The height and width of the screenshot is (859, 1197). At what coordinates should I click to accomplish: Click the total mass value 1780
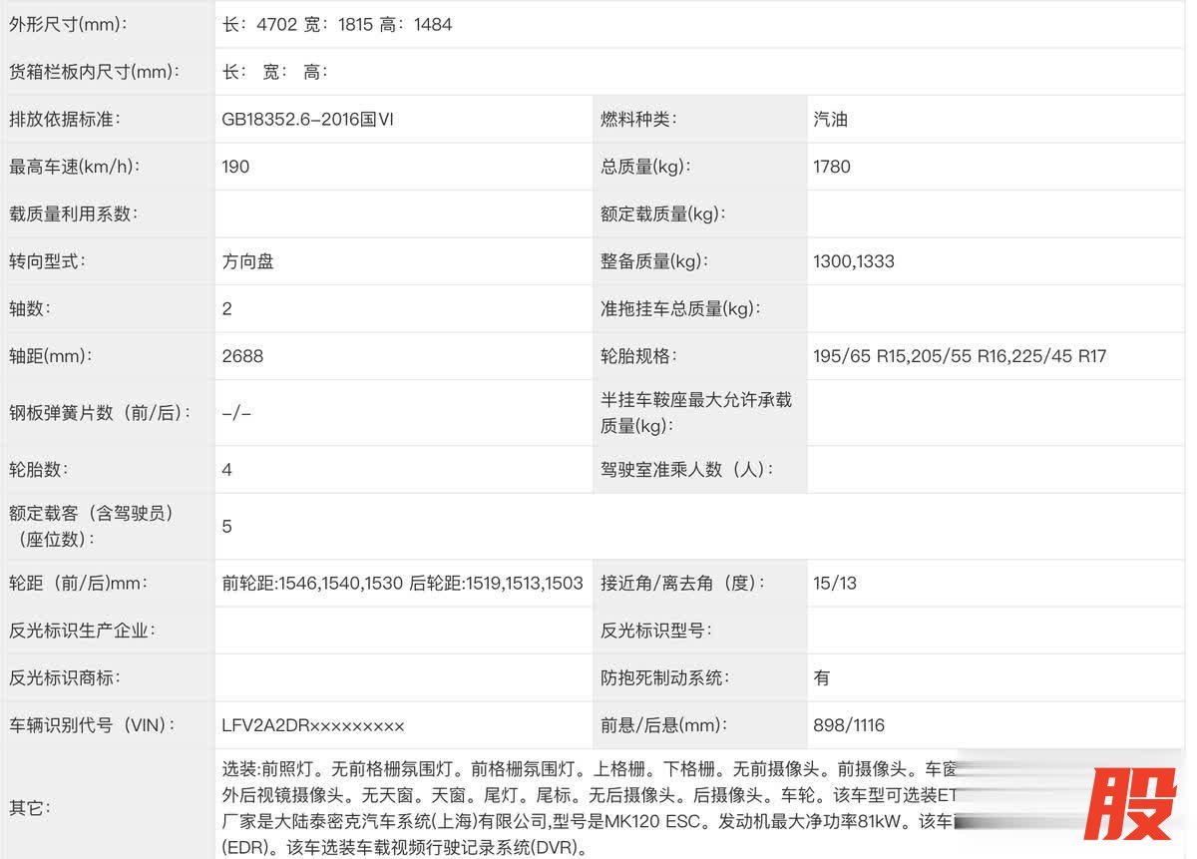point(832,167)
